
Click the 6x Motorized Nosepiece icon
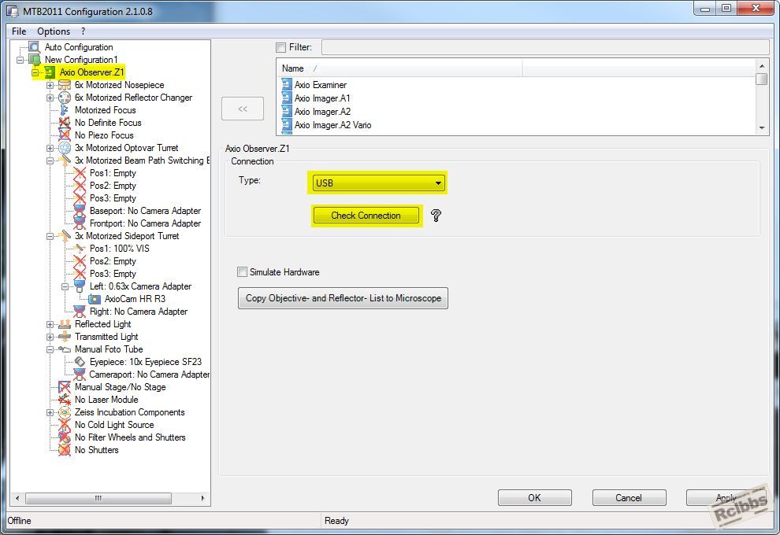coord(64,86)
